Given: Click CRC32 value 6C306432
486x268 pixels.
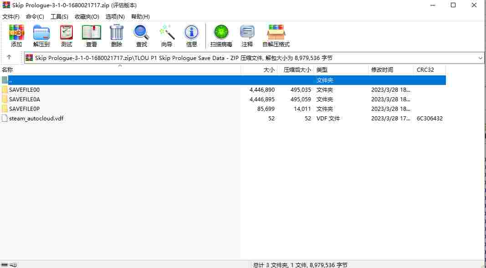Looking at the screenshot, I should coord(430,119).
